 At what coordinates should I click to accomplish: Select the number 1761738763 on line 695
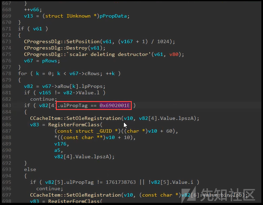click(x=121, y=182)
